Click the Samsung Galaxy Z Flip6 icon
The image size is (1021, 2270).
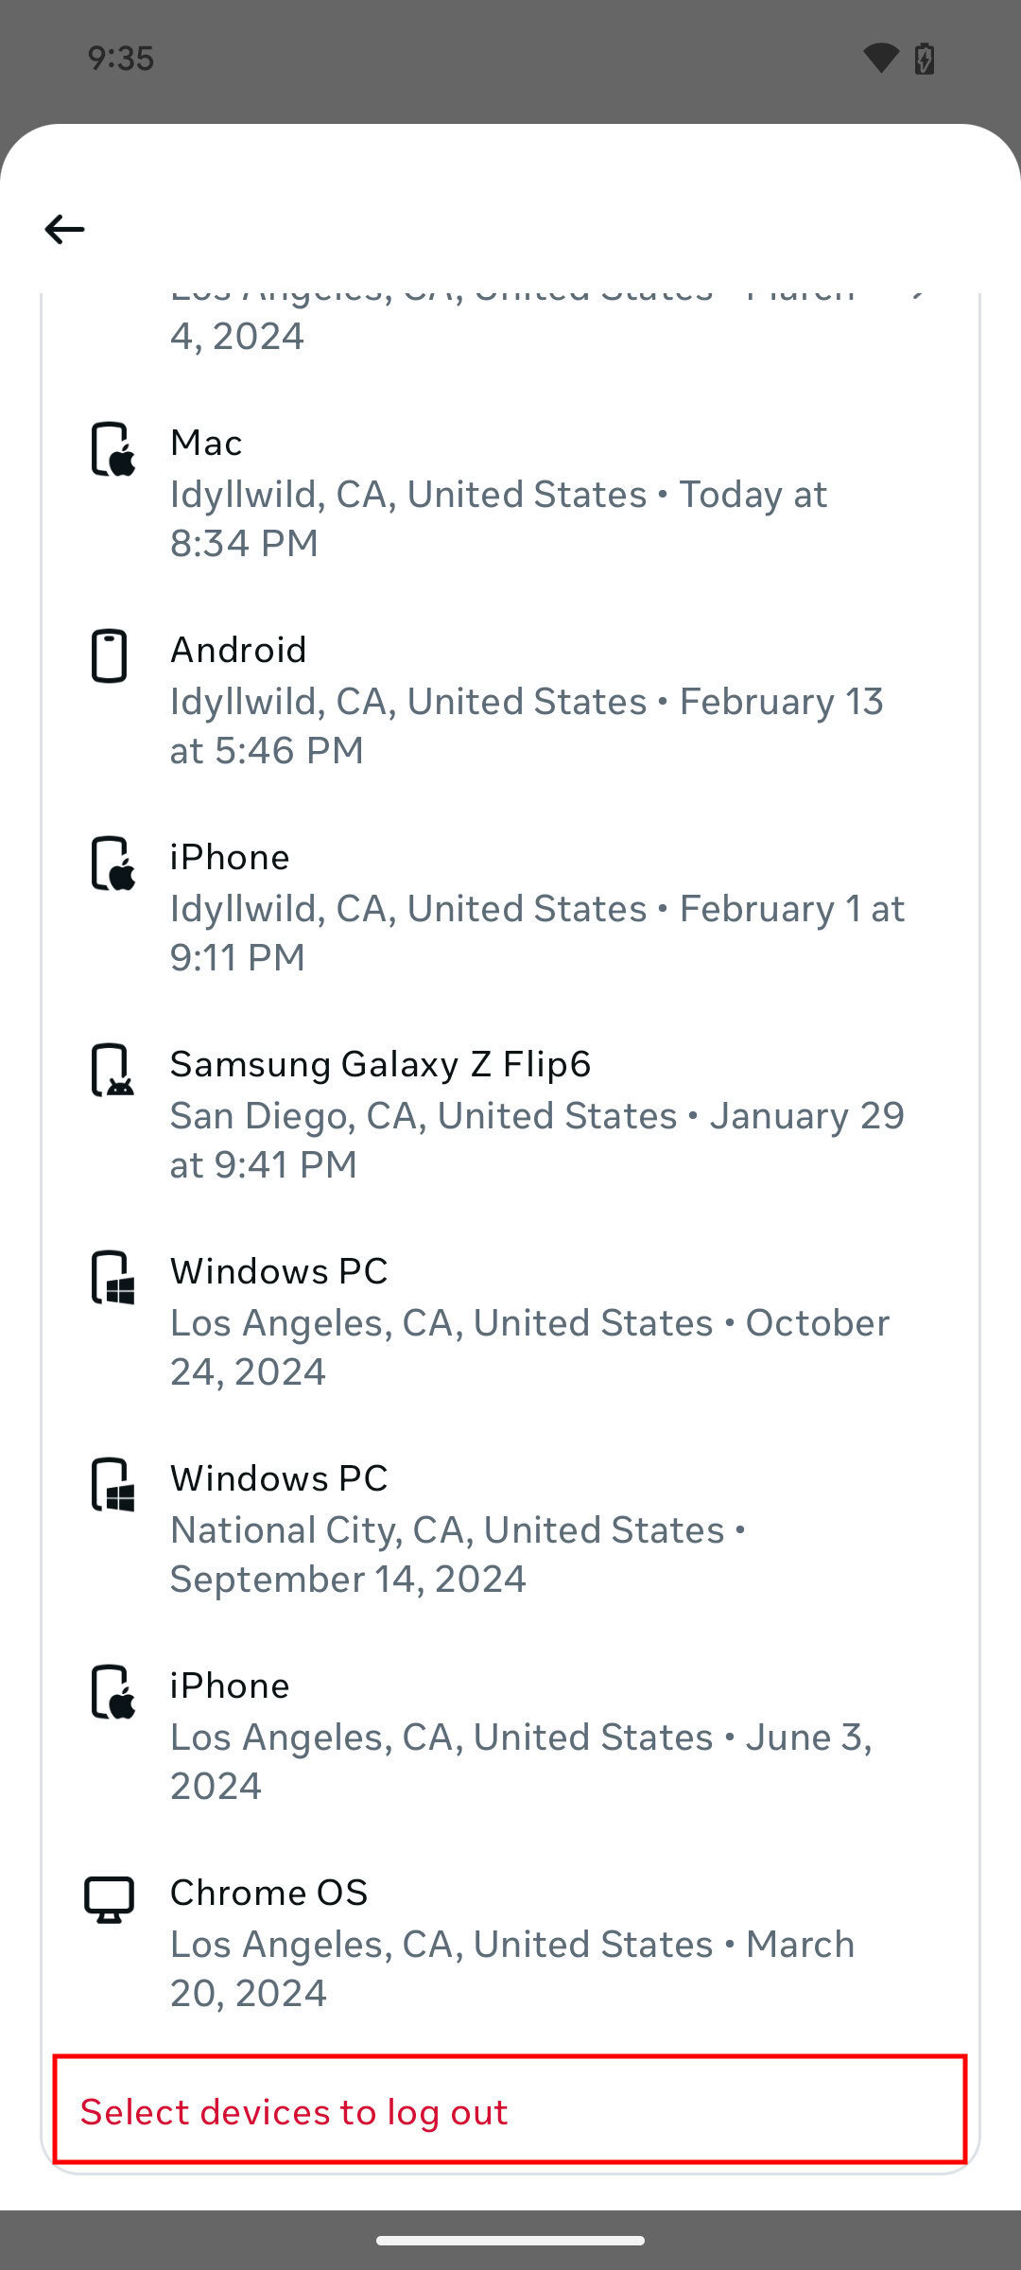coord(112,1071)
